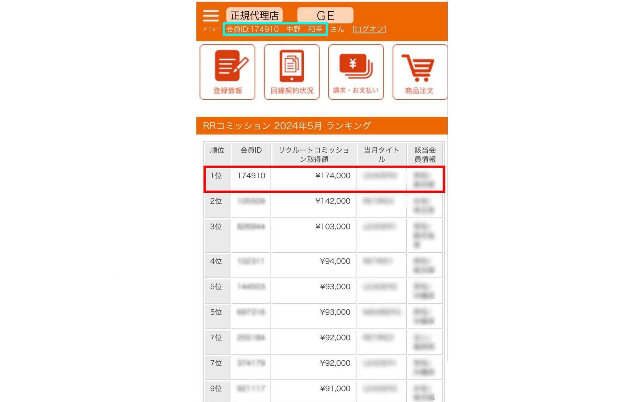The height and width of the screenshot is (402, 644).
Task: Open the 登録情報 registration info icon
Action: click(227, 72)
